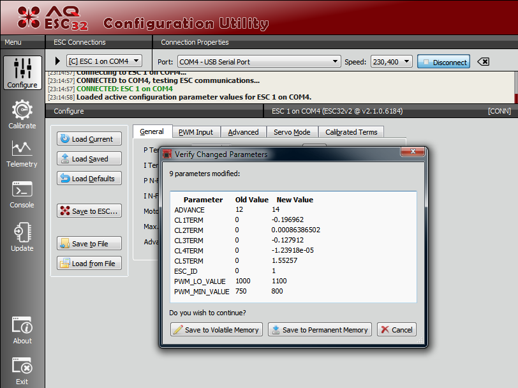Click Save to Volatile Memory
The width and height of the screenshot is (518, 388).
pyautogui.click(x=216, y=329)
